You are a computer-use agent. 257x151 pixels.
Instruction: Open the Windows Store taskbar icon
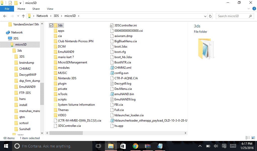[123, 146]
